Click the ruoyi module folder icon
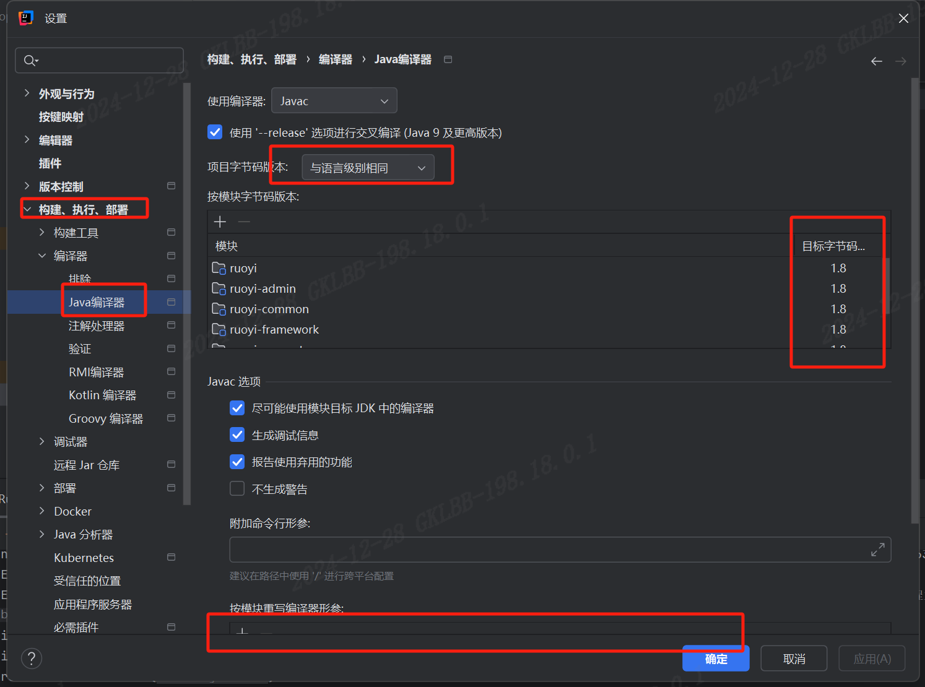The image size is (925, 687). pos(219,268)
